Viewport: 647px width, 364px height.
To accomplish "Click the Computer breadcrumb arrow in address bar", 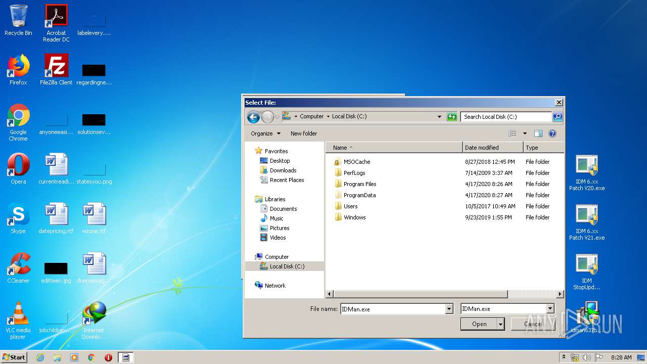I will tap(328, 116).
